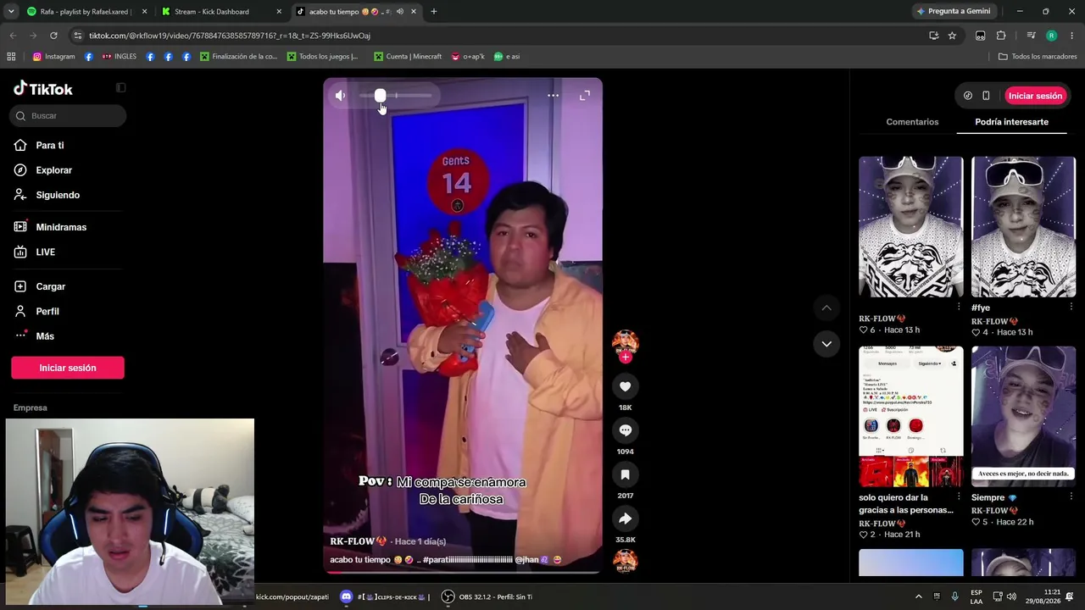Open comments via speech bubble icon
The height and width of the screenshot is (610, 1085).
[626, 430]
